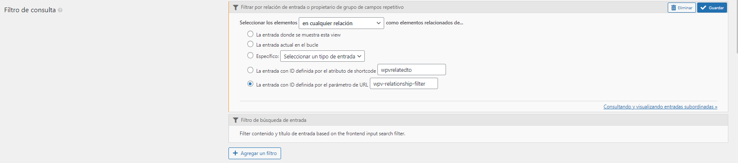Save the filter with the Guardar button
This screenshot has height=163, width=738.
coord(712,8)
